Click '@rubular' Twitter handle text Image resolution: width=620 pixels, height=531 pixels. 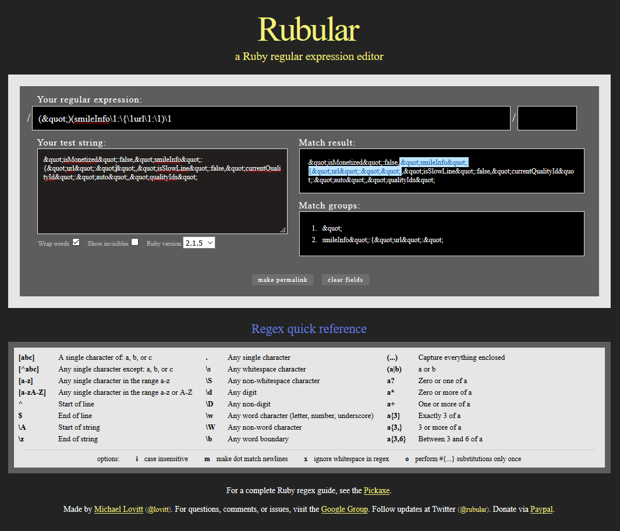coord(473,509)
